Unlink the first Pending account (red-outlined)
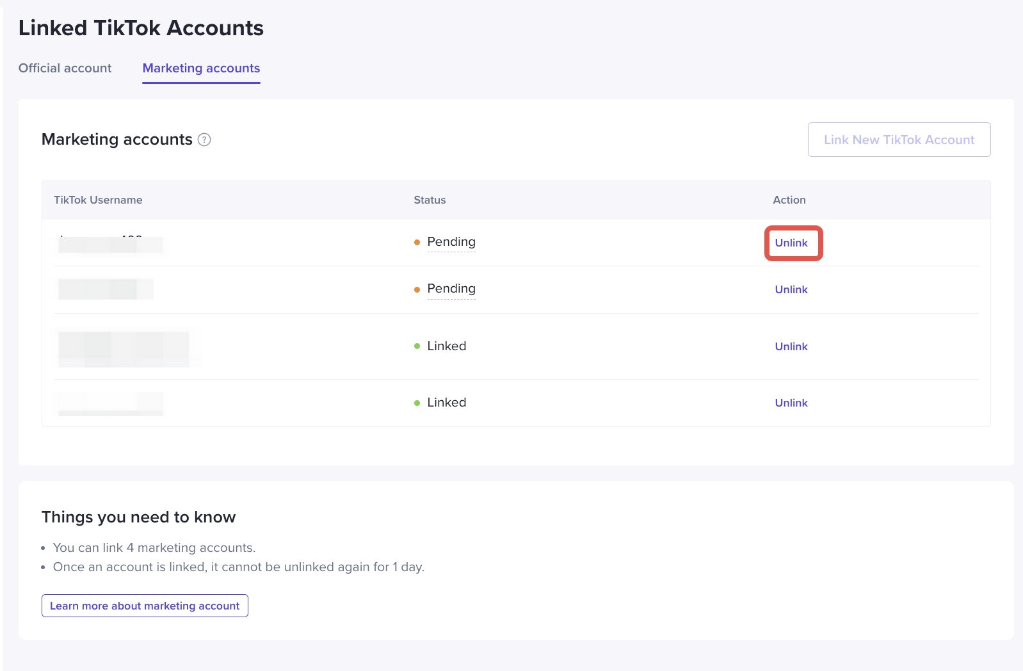Screen dimensions: 1023x671 791,243
